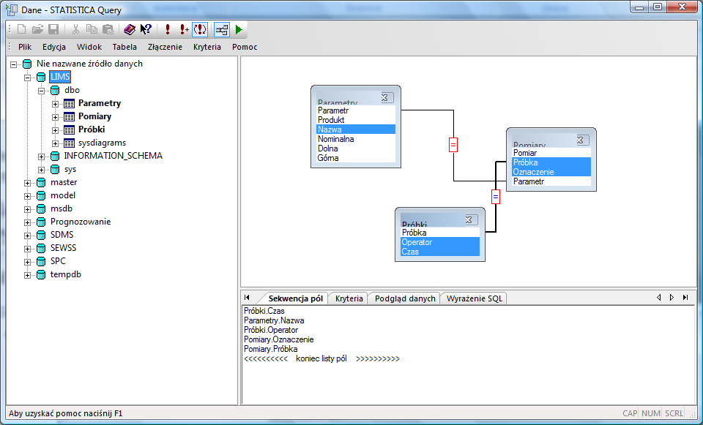
Task: Click the Save floppy disk icon
Action: [x=53, y=29]
